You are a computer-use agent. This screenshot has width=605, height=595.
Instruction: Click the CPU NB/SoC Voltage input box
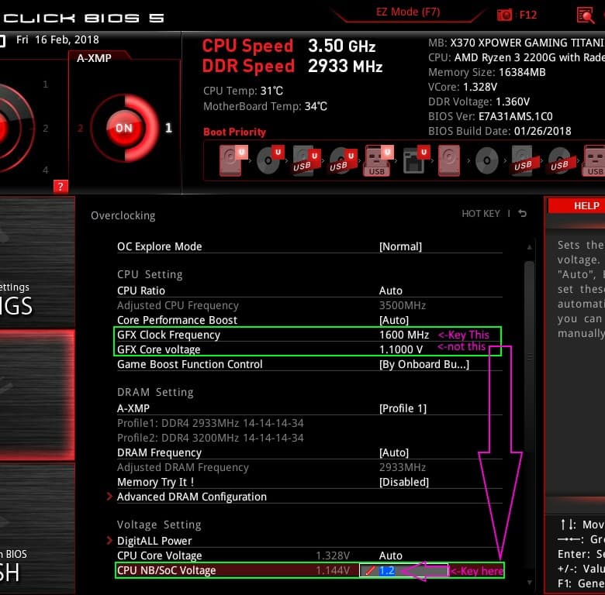[x=403, y=571]
